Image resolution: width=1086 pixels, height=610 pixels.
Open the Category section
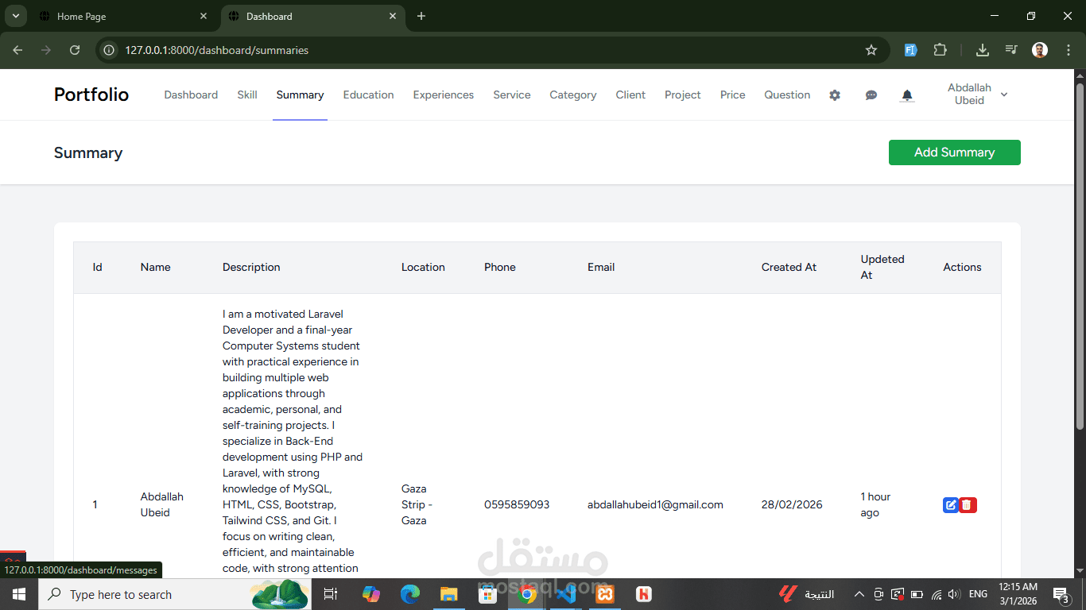573,95
